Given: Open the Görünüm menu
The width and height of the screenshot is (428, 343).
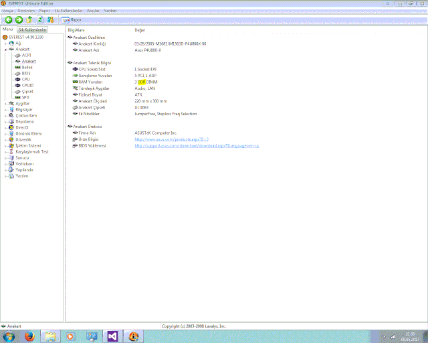Looking at the screenshot, I should click(26, 11).
